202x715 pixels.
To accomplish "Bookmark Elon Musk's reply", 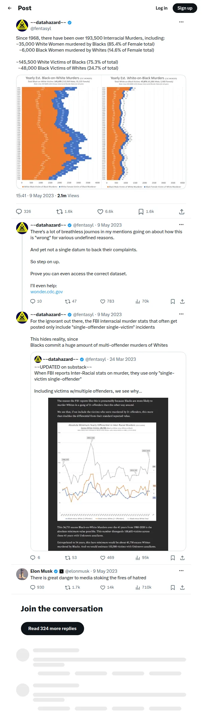I will [x=173, y=587].
